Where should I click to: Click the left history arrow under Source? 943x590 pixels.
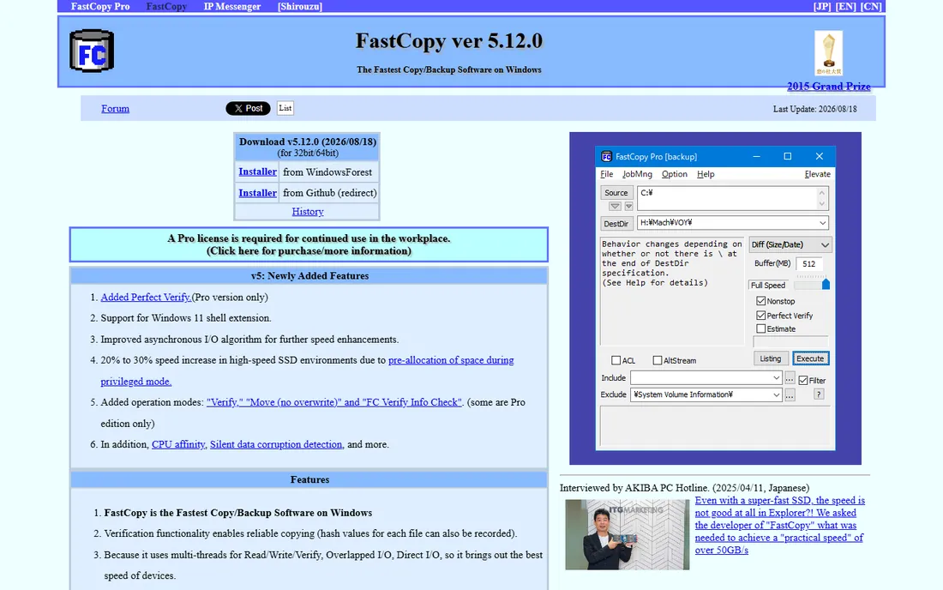(614, 207)
